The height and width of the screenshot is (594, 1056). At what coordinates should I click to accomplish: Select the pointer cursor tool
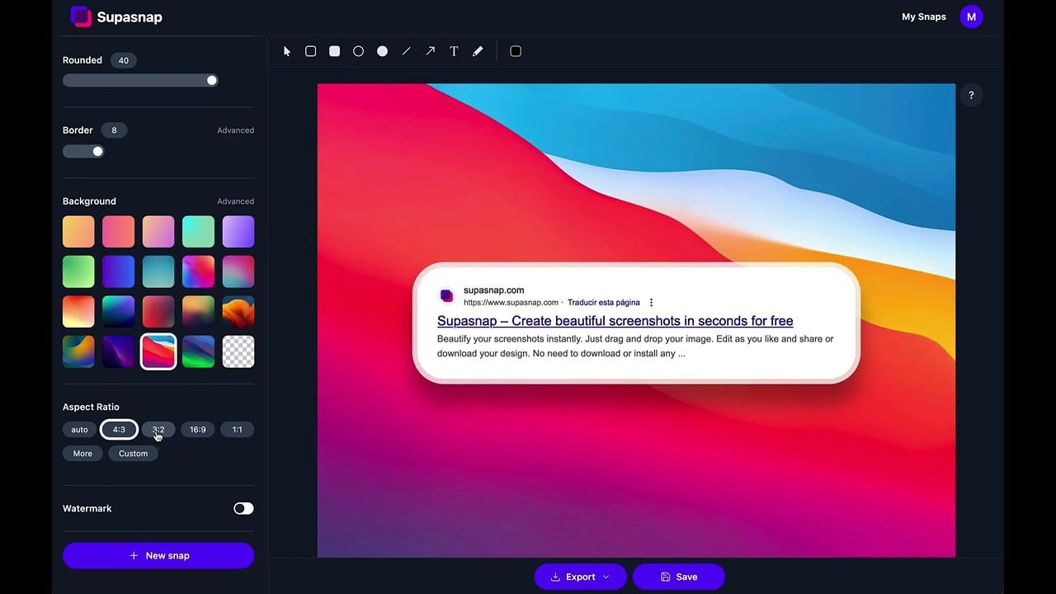coord(287,51)
